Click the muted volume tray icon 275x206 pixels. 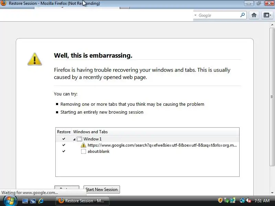click(x=249, y=201)
